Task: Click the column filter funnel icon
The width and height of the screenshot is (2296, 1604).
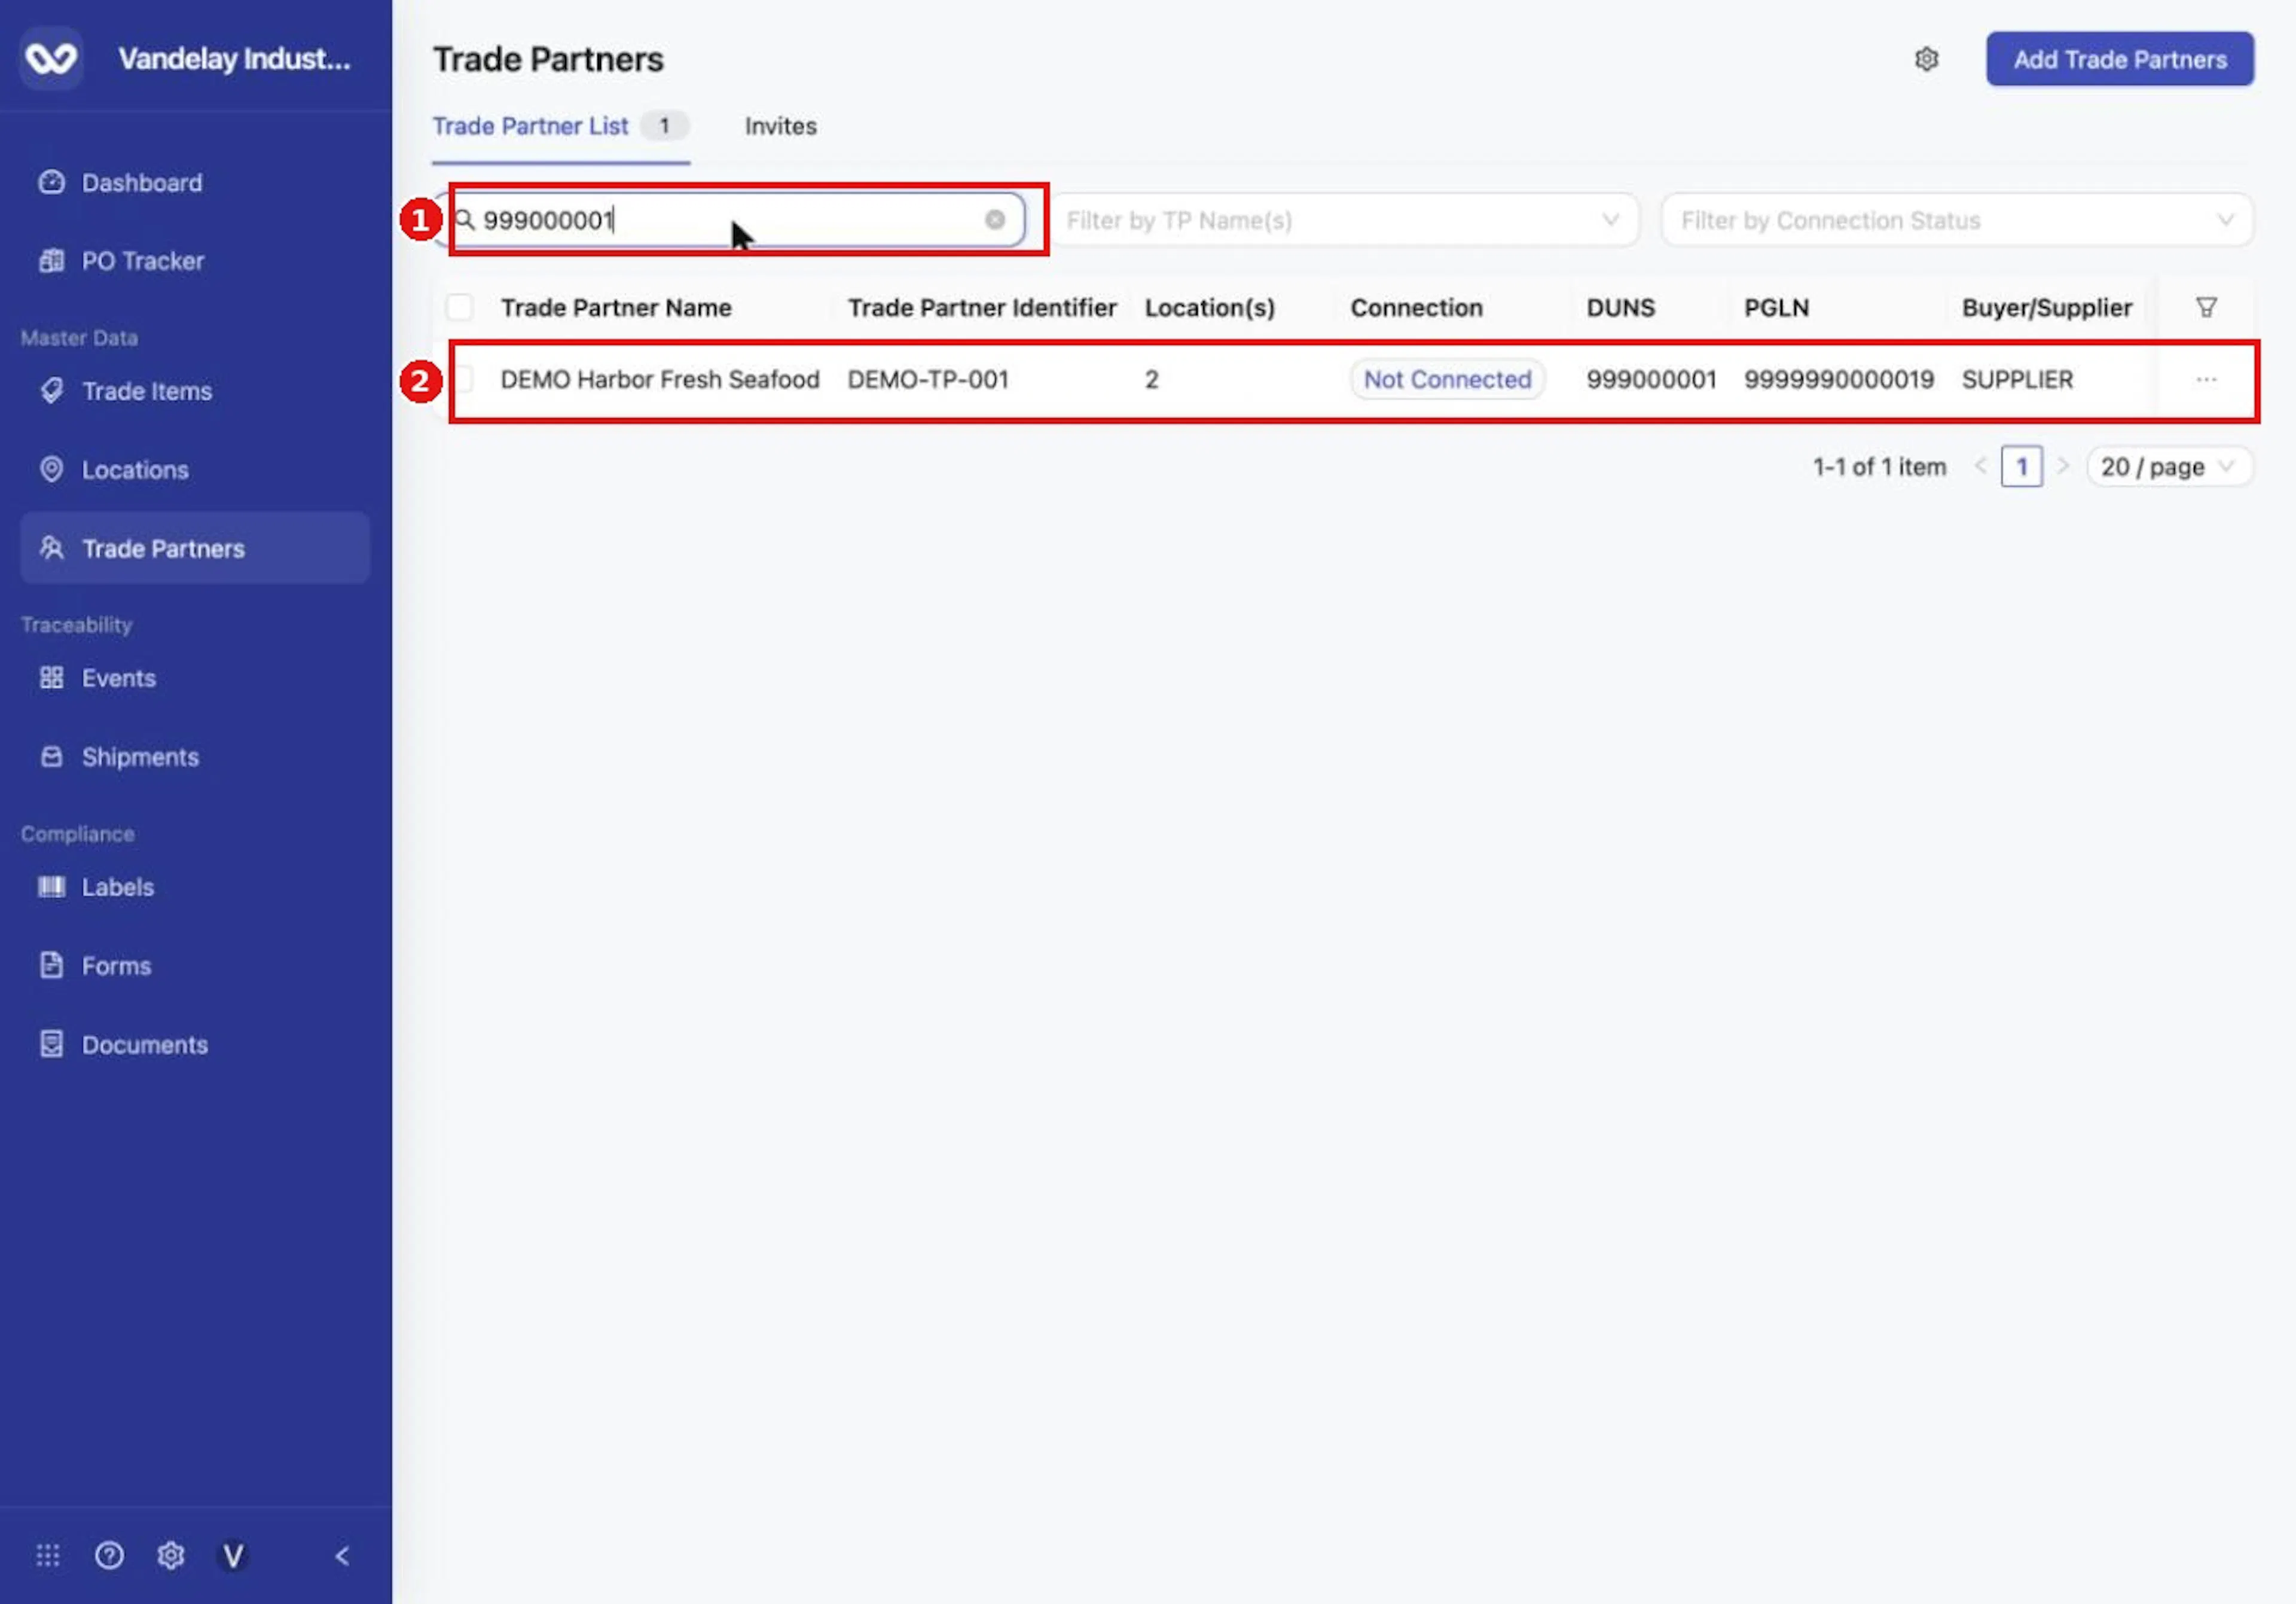Action: click(x=2205, y=307)
